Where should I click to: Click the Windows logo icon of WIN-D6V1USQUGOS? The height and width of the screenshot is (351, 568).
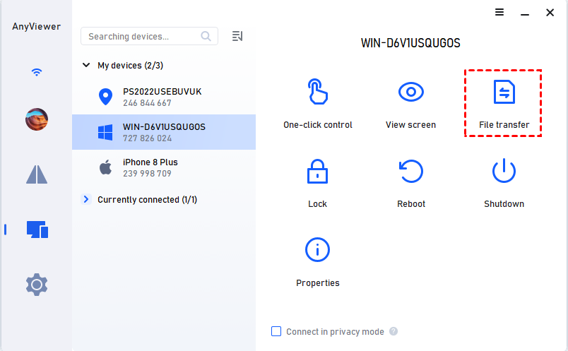tap(105, 132)
